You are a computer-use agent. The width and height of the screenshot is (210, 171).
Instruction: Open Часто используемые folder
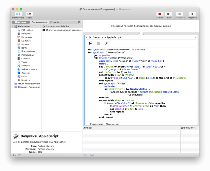[x=26, y=83]
